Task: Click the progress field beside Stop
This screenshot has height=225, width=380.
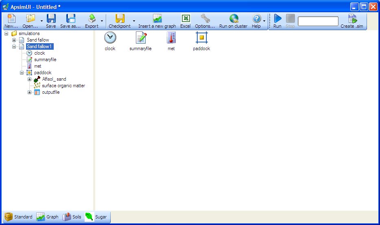Action: pyautogui.click(x=318, y=21)
